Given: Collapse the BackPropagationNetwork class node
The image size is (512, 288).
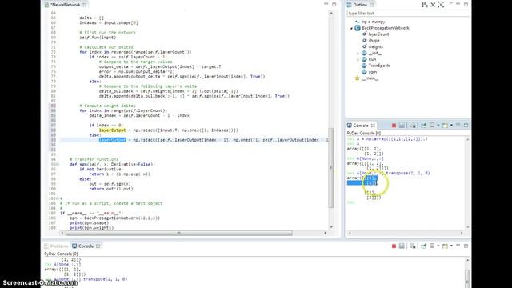Looking at the screenshot, I should 351,28.
